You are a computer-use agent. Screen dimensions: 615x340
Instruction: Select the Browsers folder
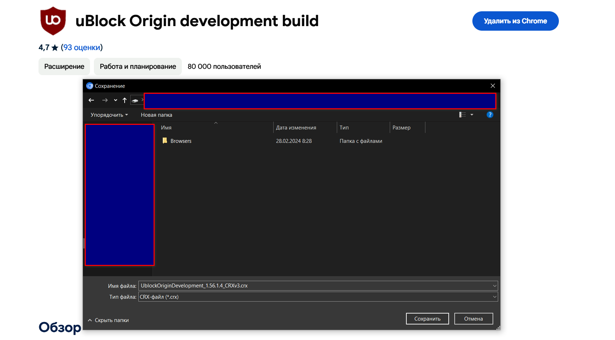tap(181, 141)
